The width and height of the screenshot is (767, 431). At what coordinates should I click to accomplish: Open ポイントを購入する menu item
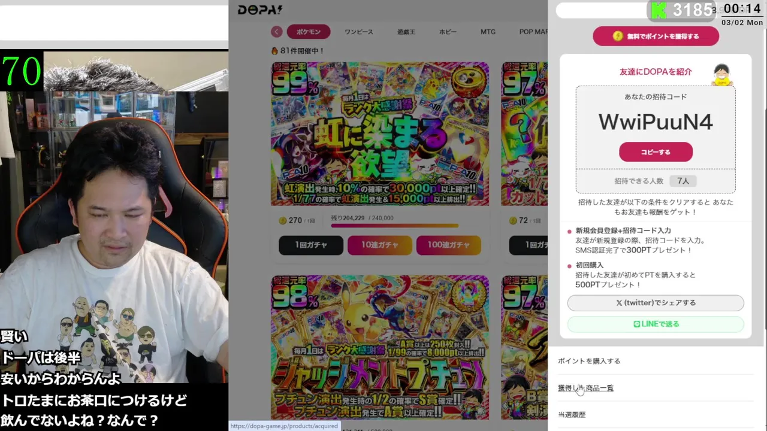(x=589, y=361)
